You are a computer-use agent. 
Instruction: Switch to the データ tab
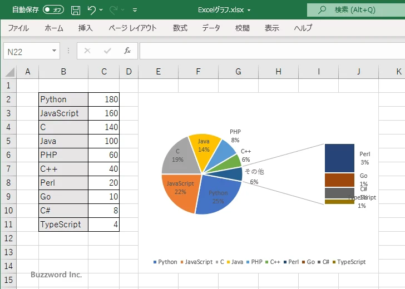[x=211, y=28]
